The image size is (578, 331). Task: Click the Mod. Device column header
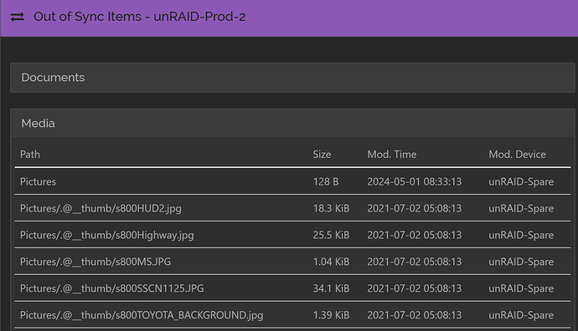pos(517,155)
